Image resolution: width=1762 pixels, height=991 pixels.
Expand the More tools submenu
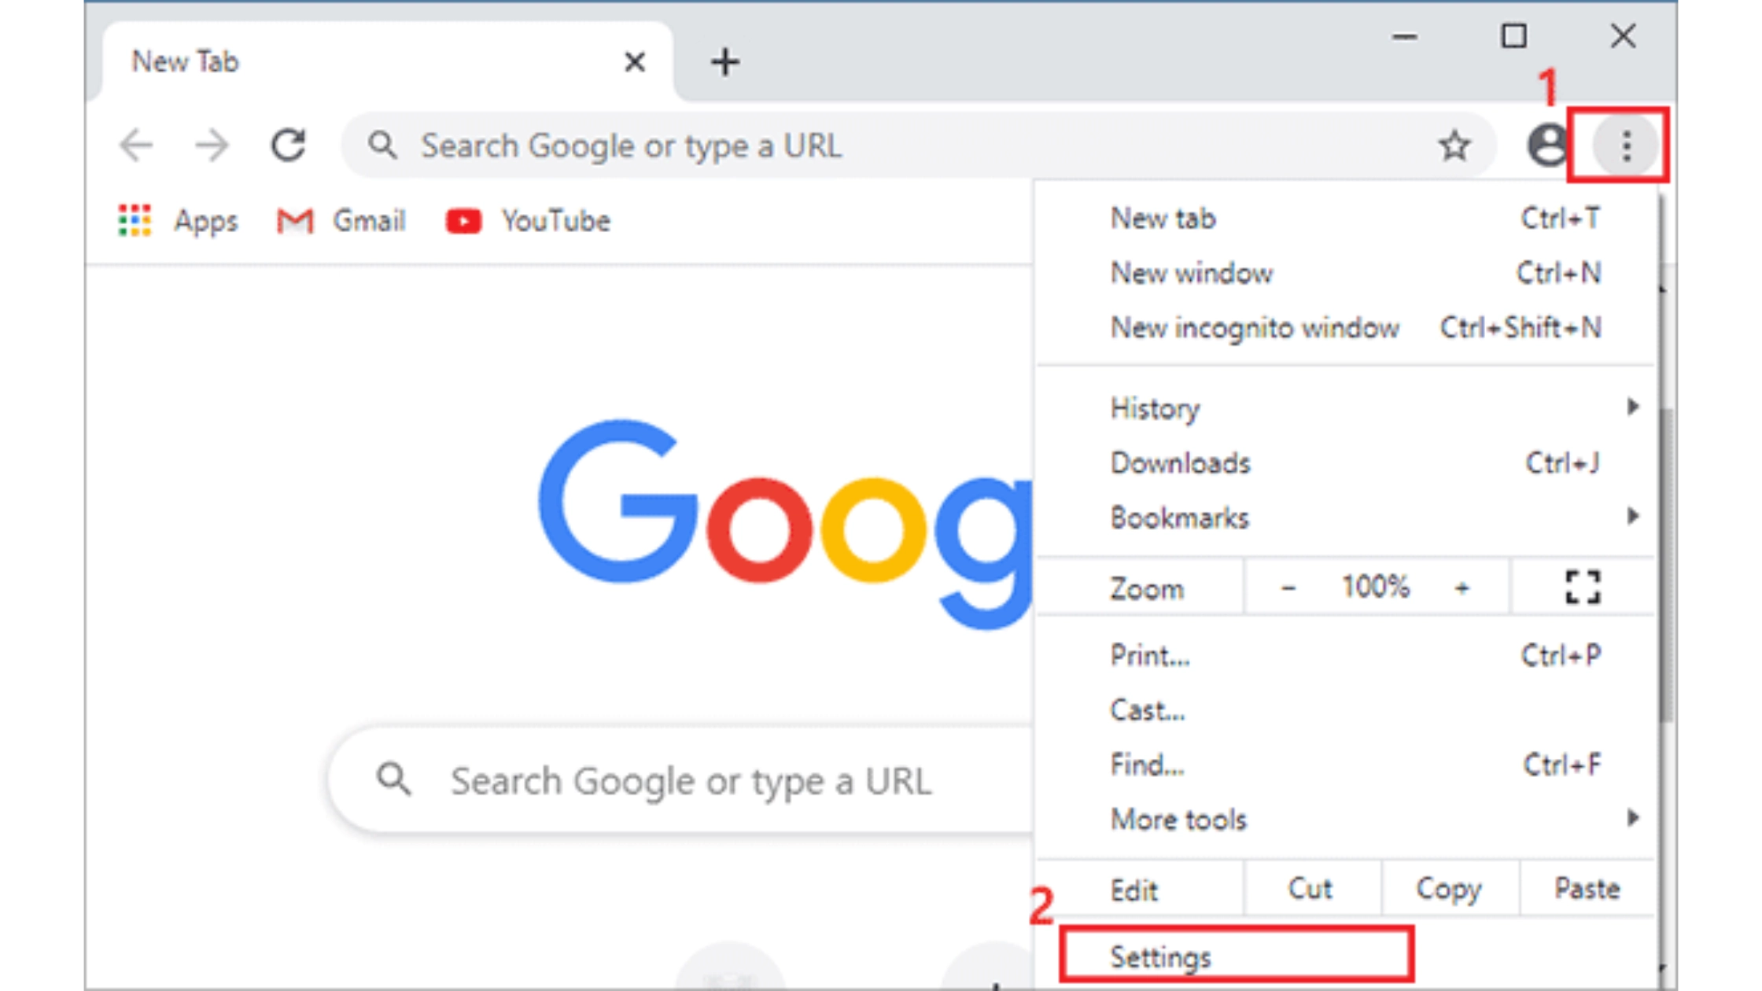(1178, 819)
